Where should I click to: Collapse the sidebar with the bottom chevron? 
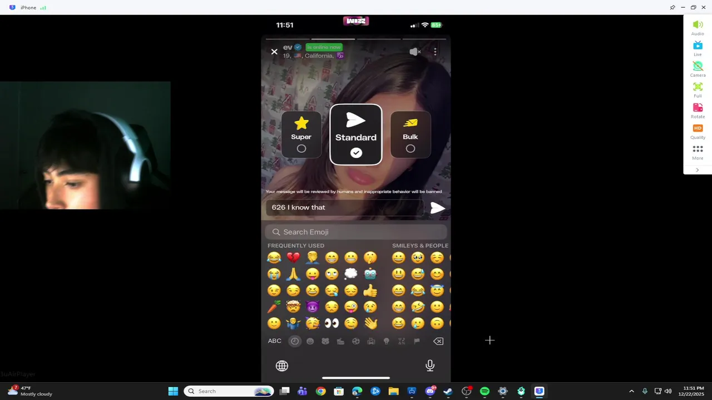(698, 170)
